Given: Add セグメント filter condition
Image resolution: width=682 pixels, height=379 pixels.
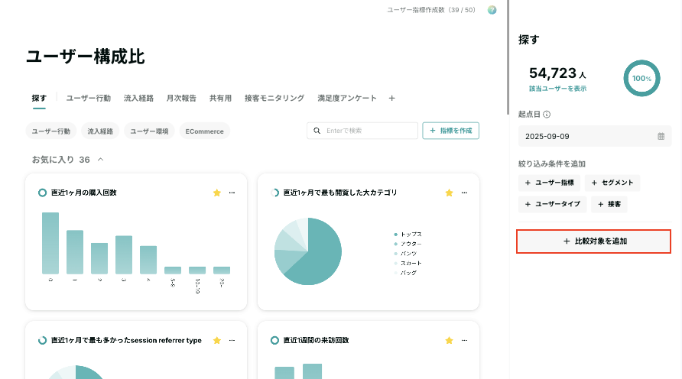Looking at the screenshot, I should [x=612, y=183].
